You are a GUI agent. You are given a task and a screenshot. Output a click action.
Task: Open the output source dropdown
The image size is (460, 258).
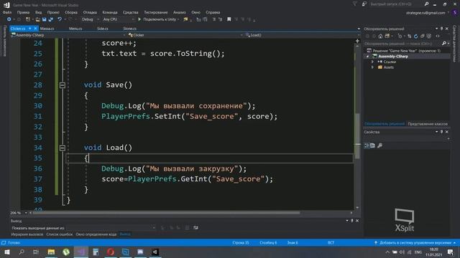(111, 228)
